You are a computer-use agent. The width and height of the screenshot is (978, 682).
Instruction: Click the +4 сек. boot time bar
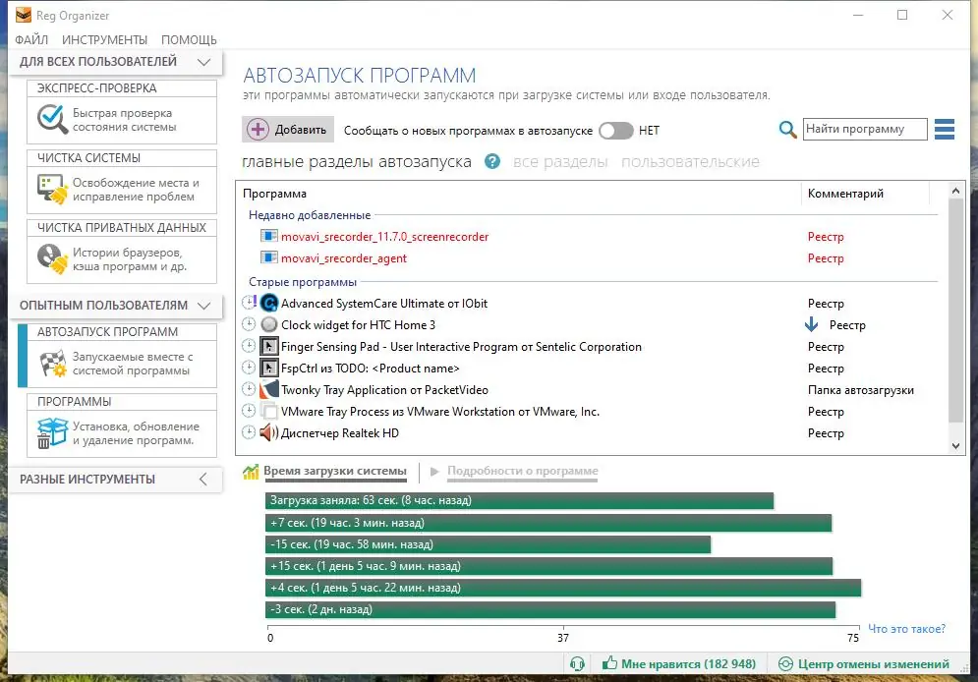point(563,588)
